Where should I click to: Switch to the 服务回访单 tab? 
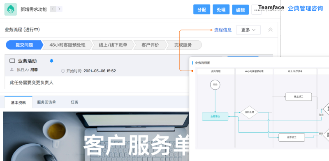(x=46, y=102)
